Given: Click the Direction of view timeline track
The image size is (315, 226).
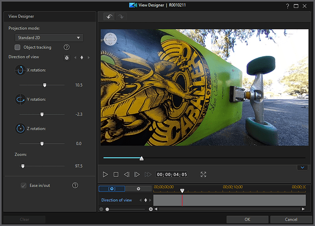Looking at the screenshot, I should point(230,200).
